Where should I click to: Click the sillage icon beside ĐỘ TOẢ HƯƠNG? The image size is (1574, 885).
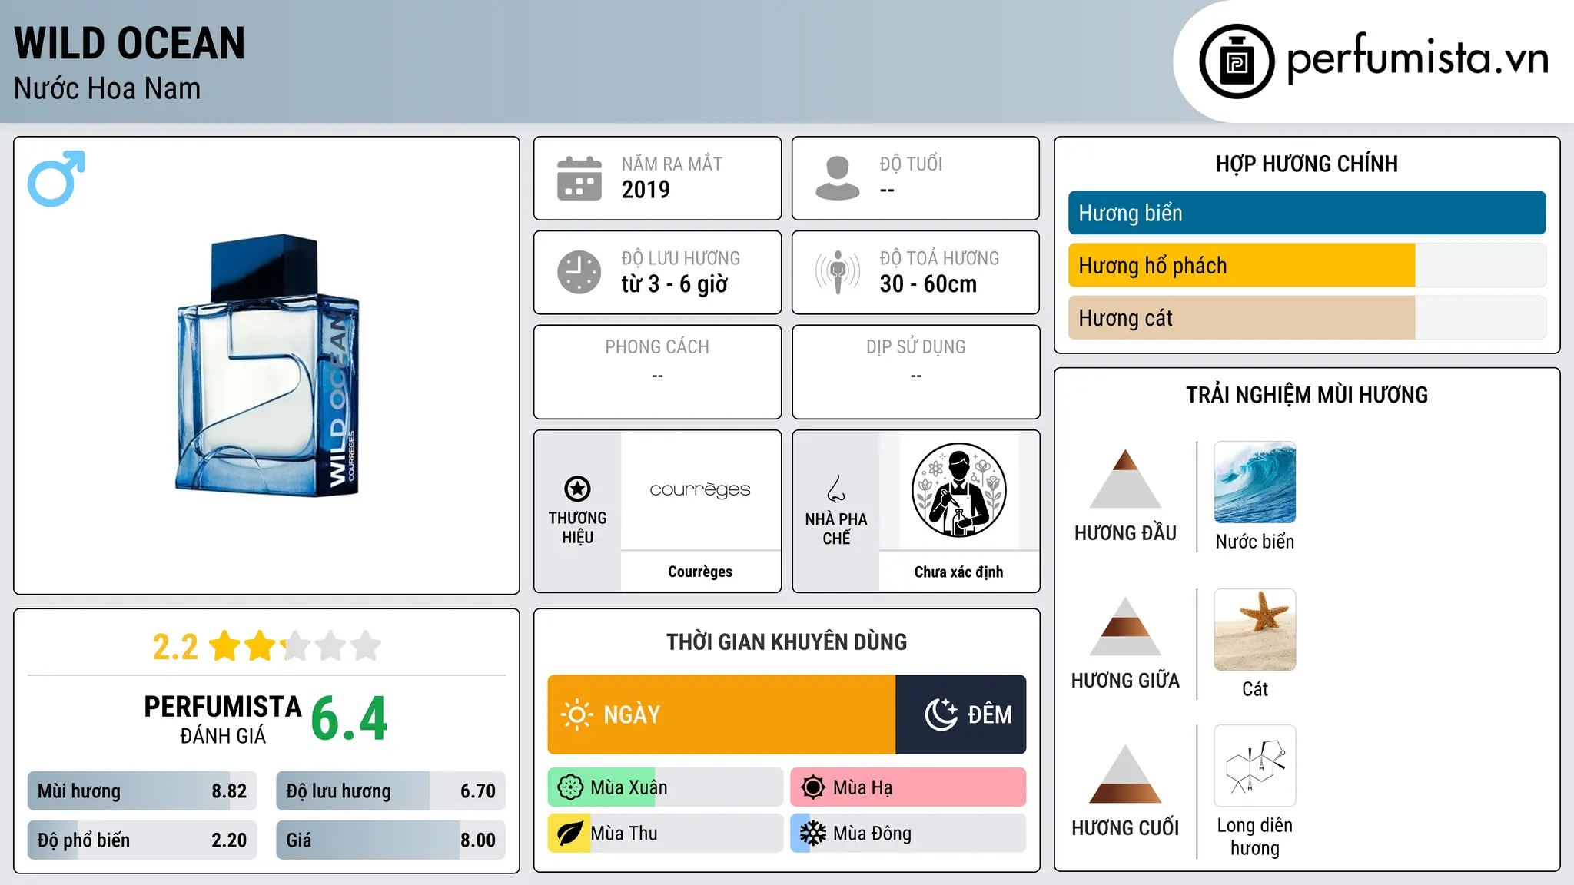pyautogui.click(x=837, y=272)
